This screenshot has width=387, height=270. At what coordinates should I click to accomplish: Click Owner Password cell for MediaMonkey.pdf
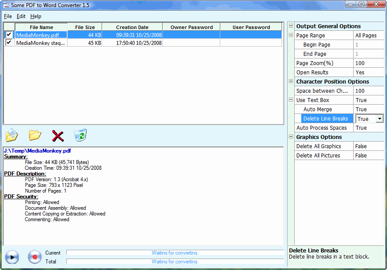(192, 35)
